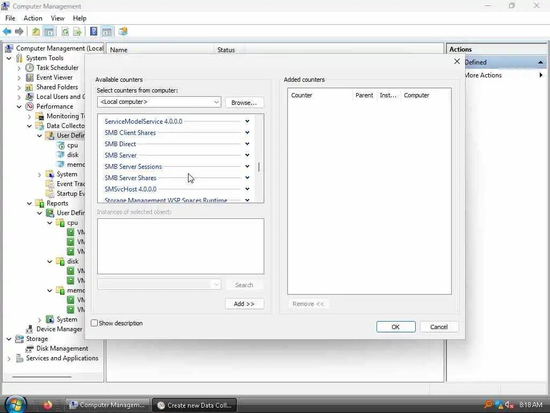
Task: Expand the ServiceModelService 4.0.0.0 counter
Action: click(247, 121)
